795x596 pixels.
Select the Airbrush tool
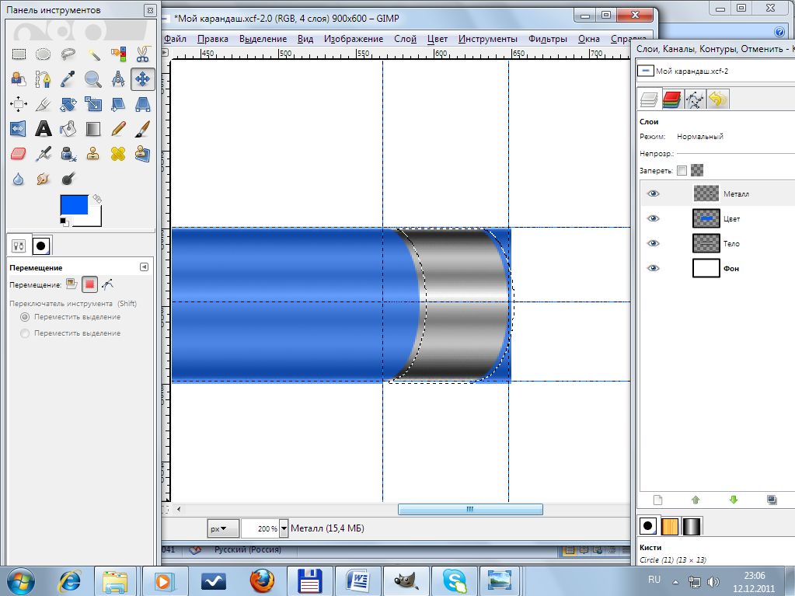[x=43, y=154]
